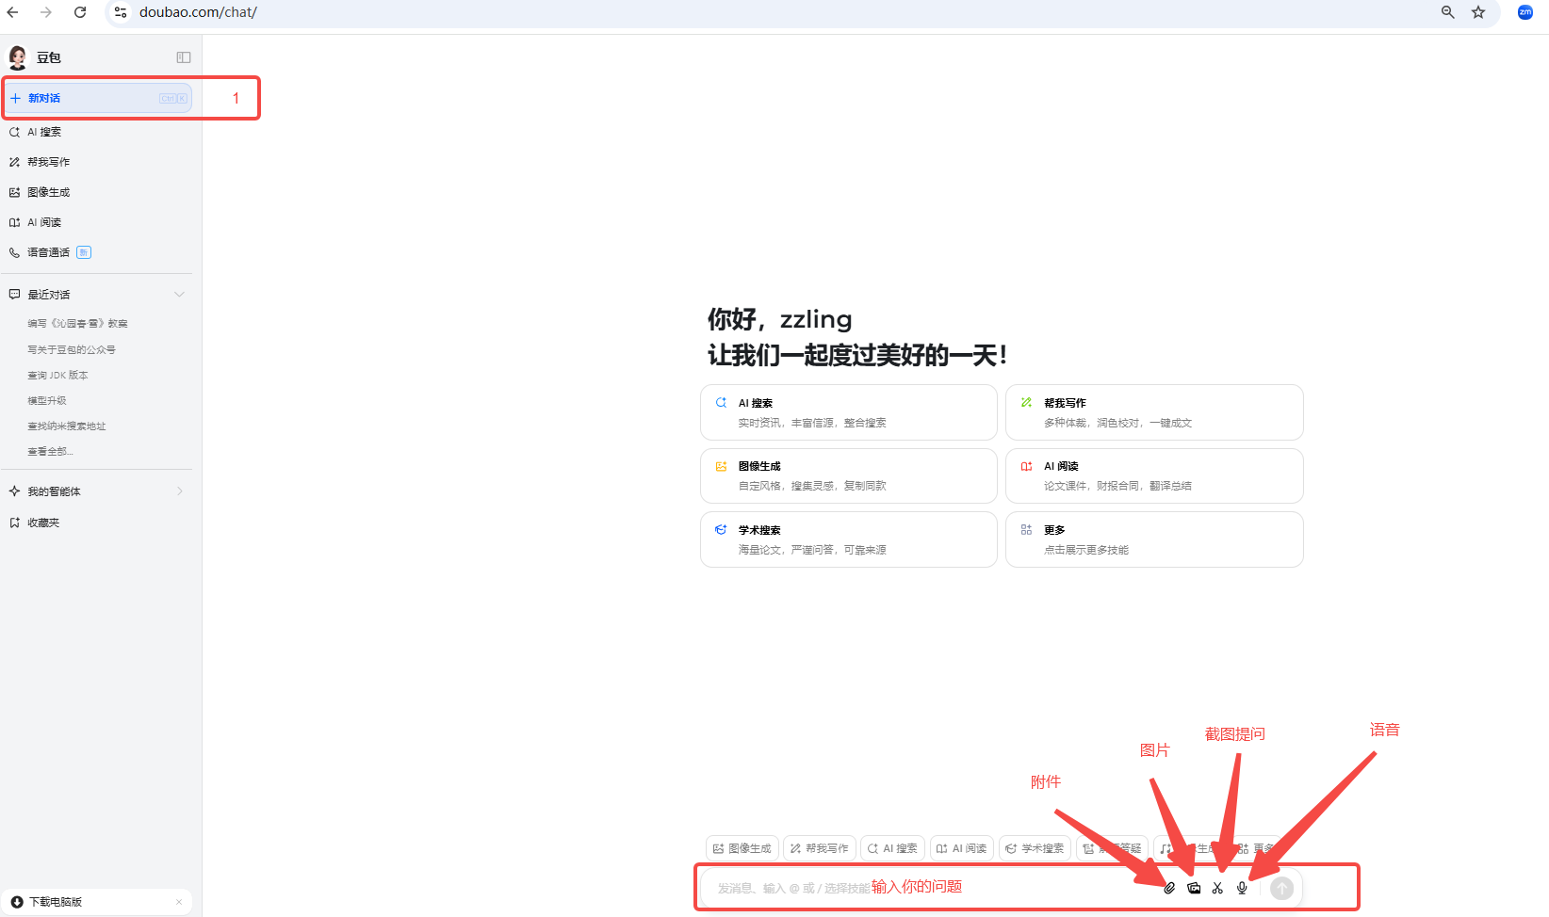
Task: Select the 学术搜索 chip above the input box
Action: (1035, 848)
